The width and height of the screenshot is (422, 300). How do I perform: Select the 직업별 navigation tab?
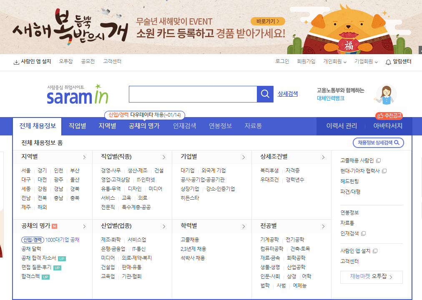tap(78, 126)
